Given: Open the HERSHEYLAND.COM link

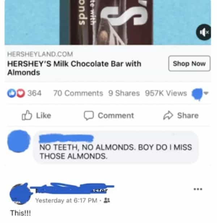Looking at the screenshot, I should 40,54.
